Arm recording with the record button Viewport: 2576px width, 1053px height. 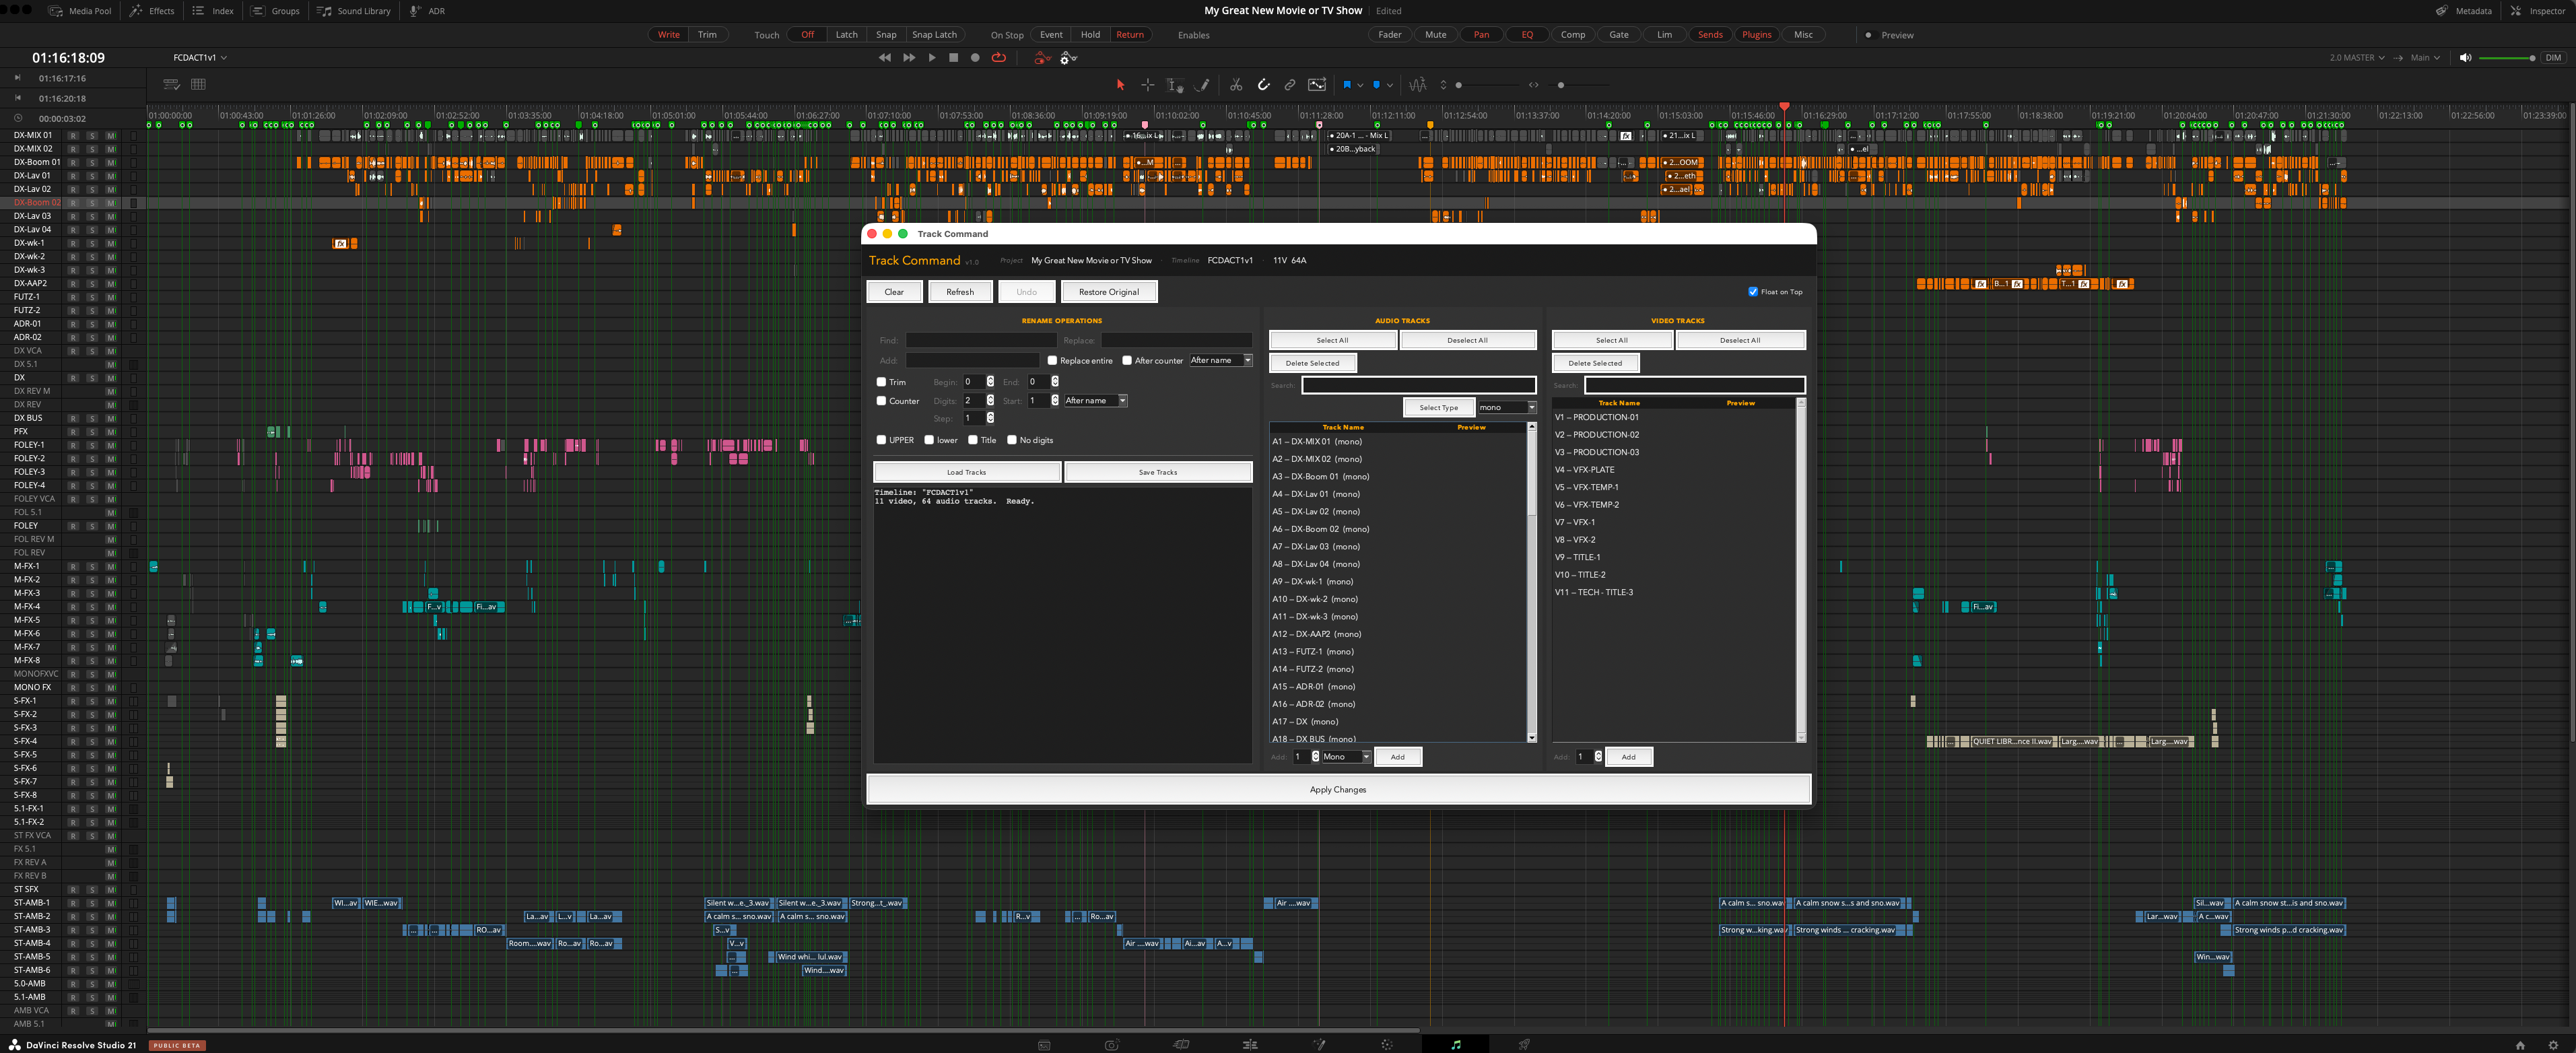[976, 58]
